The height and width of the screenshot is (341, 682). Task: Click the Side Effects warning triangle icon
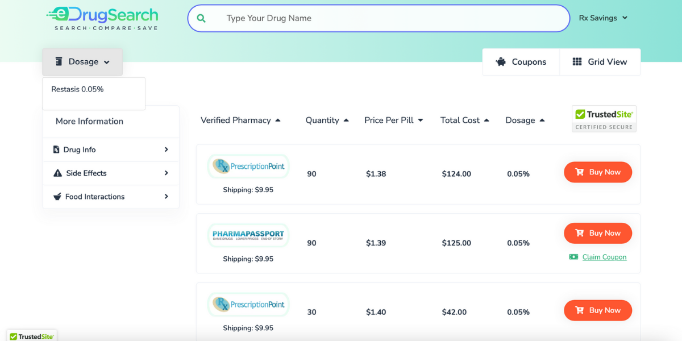click(x=57, y=173)
